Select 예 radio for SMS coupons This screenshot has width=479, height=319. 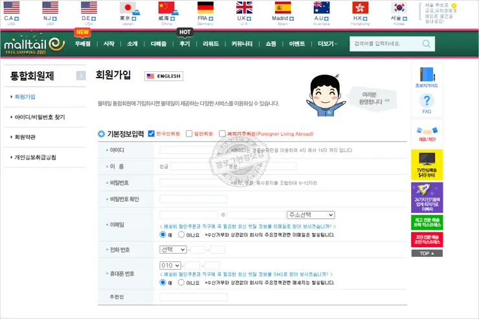(163, 282)
